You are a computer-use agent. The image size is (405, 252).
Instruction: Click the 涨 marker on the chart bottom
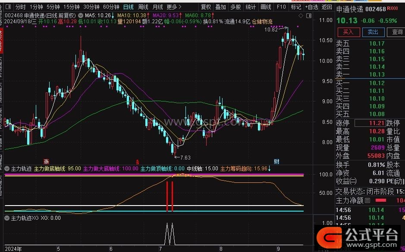click(46, 161)
